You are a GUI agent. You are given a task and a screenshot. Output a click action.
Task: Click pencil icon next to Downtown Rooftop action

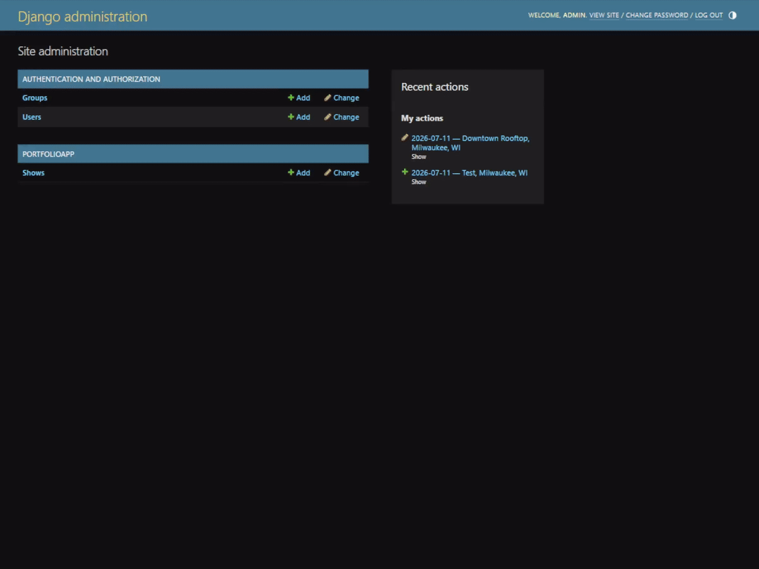[x=405, y=137]
